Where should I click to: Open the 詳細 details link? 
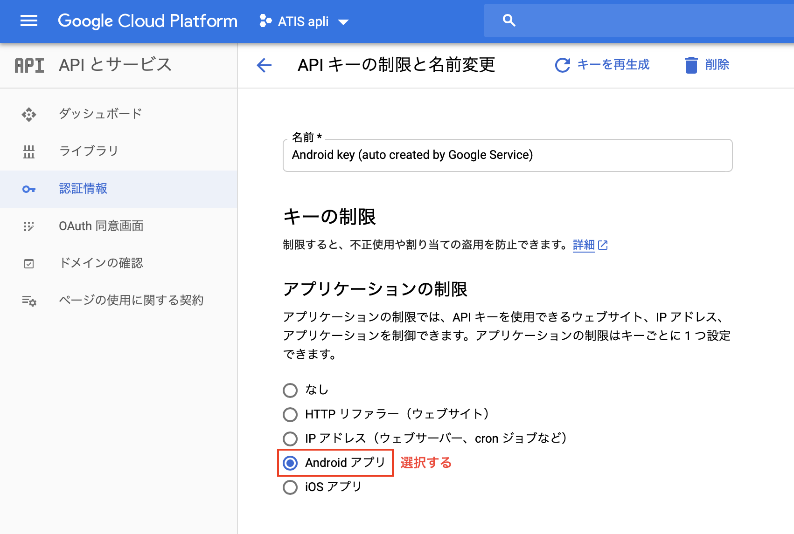pyautogui.click(x=584, y=245)
